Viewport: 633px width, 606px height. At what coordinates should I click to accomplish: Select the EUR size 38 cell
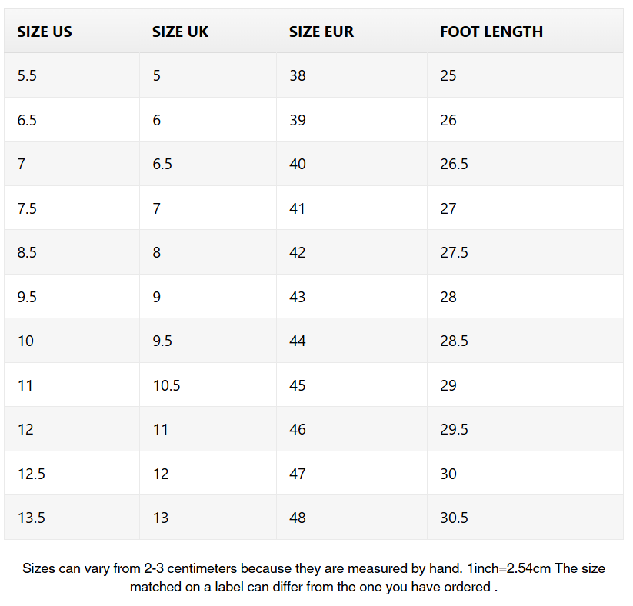pyautogui.click(x=351, y=75)
